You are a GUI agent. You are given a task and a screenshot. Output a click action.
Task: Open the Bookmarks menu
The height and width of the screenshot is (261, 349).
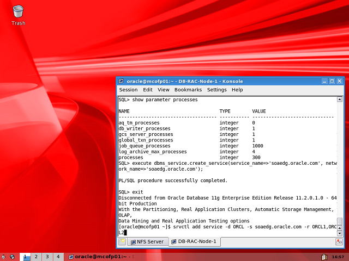188,90
